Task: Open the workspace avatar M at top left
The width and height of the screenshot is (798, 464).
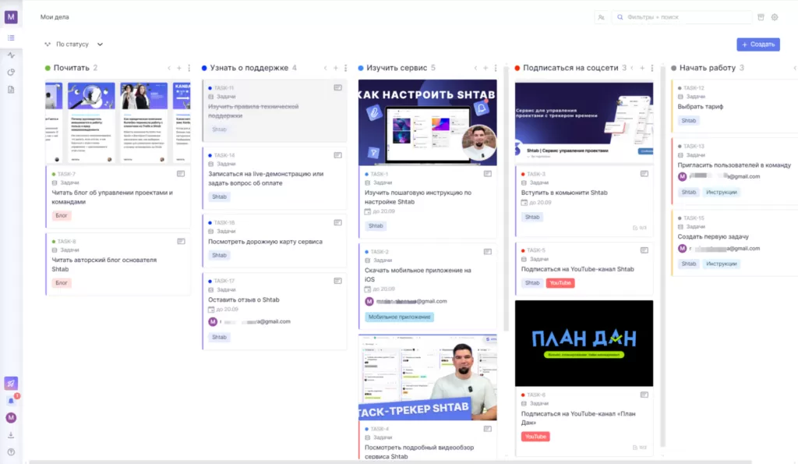Action: pyautogui.click(x=11, y=17)
